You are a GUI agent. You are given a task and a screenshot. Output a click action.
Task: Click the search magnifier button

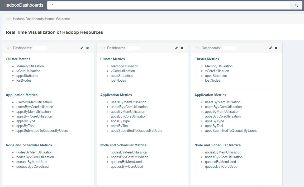[x=296, y=5]
